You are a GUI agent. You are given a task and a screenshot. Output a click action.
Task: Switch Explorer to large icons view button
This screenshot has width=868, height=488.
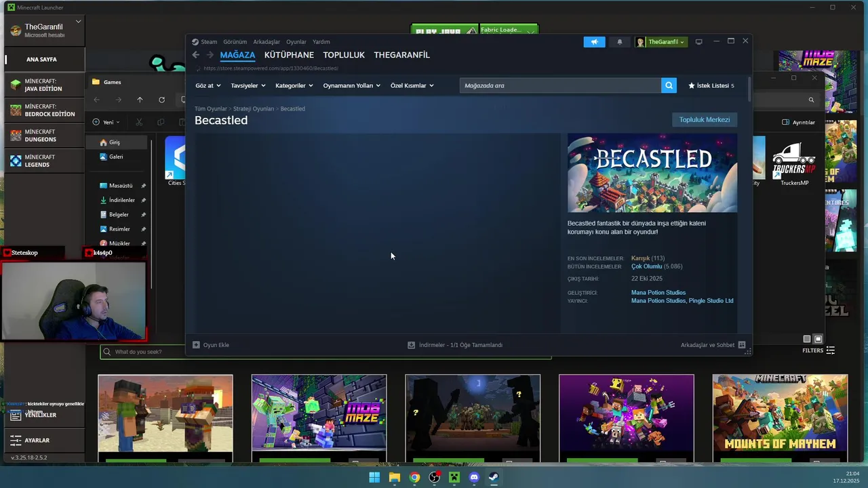coord(818,339)
